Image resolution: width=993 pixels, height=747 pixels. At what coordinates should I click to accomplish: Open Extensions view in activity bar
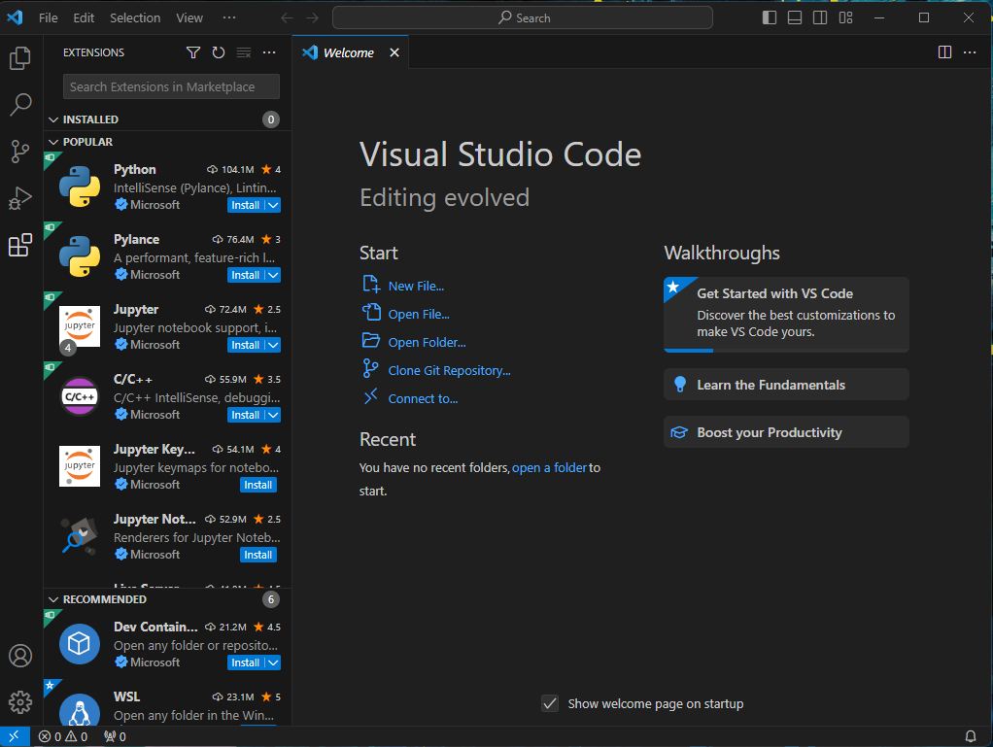click(20, 245)
